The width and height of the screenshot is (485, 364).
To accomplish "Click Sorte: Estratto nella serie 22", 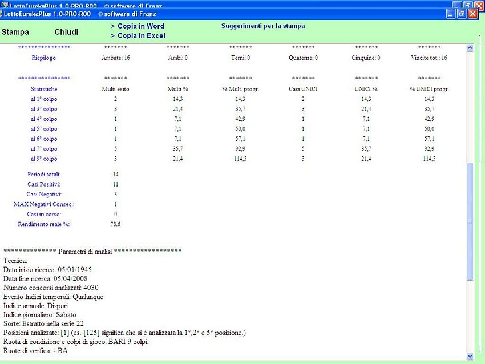I will click(43, 323).
